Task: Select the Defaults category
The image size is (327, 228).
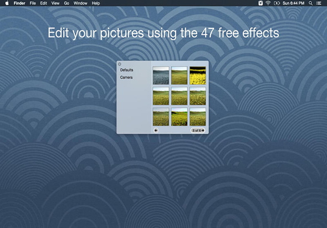Action: [x=126, y=70]
